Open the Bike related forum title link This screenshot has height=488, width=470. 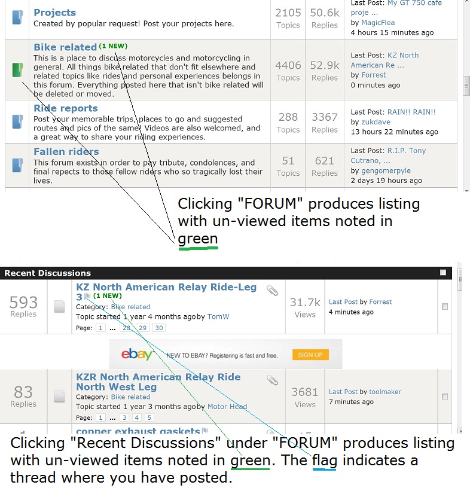pyautogui.click(x=65, y=47)
